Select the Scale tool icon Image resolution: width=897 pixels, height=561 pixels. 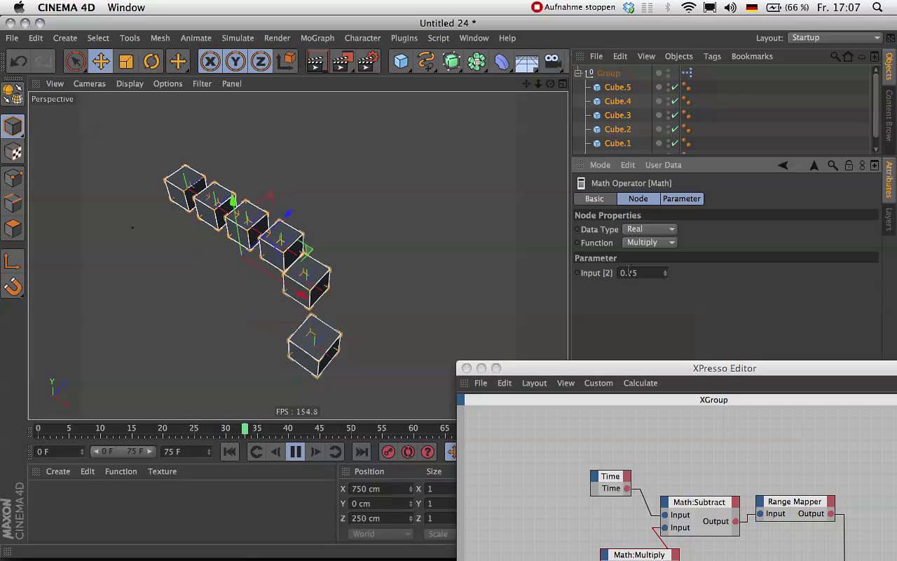point(126,62)
